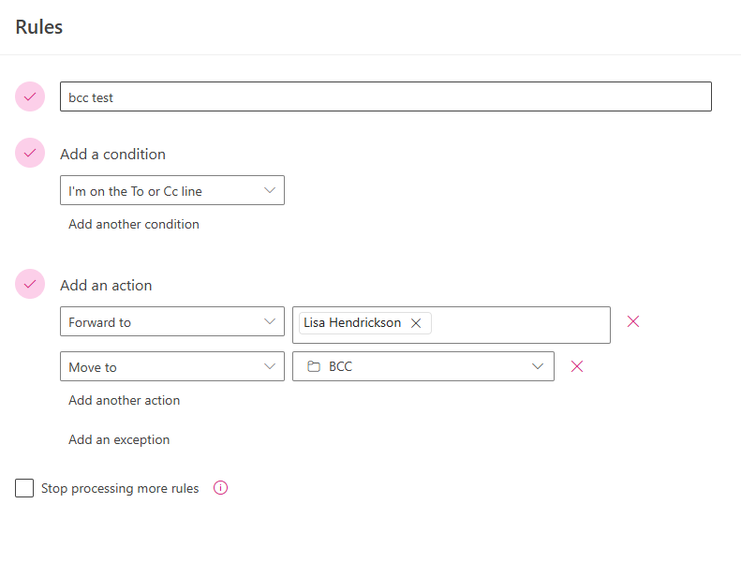Remove Lisa Hendrickson from forward recipients
The height and width of the screenshot is (563, 741).
pos(416,323)
